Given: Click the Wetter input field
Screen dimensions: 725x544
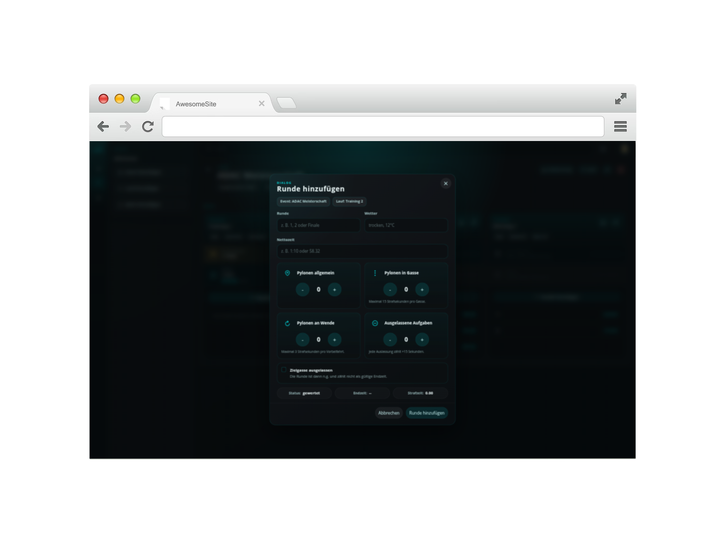Looking at the screenshot, I should [406, 225].
